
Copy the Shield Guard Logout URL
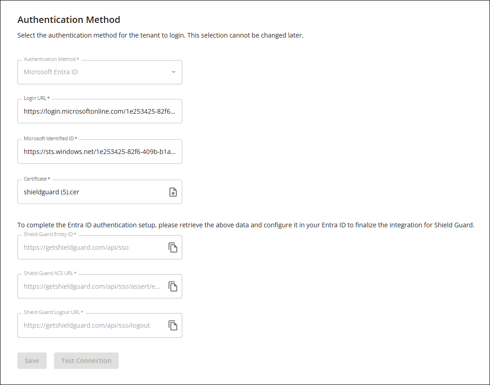(173, 325)
